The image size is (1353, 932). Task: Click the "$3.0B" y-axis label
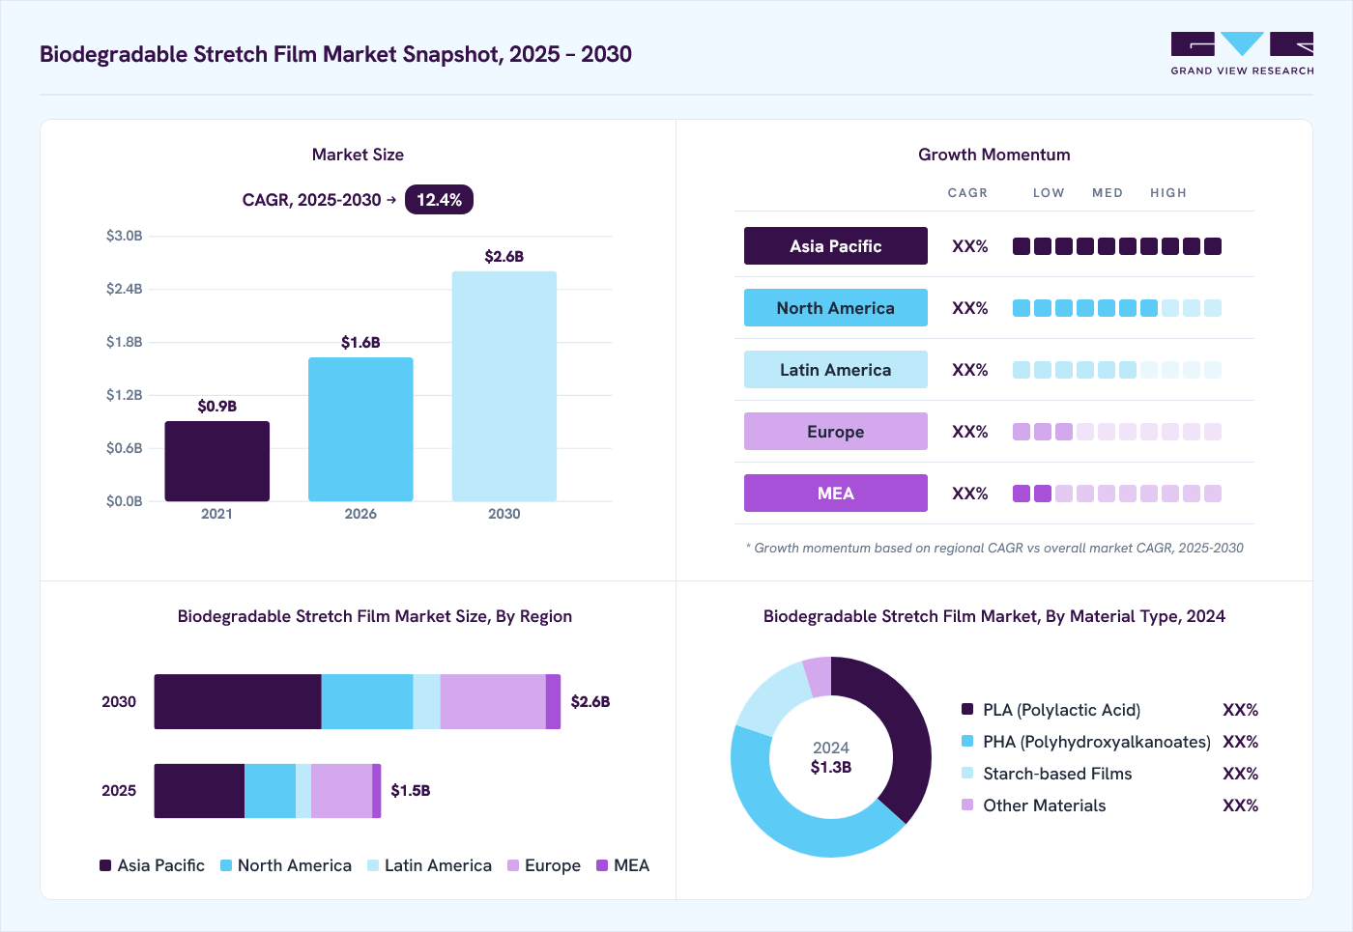point(125,236)
